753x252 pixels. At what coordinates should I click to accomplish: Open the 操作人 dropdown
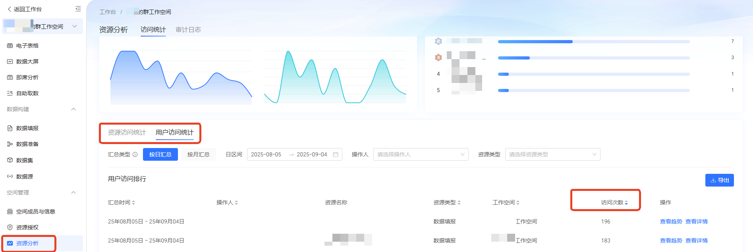(x=421, y=154)
